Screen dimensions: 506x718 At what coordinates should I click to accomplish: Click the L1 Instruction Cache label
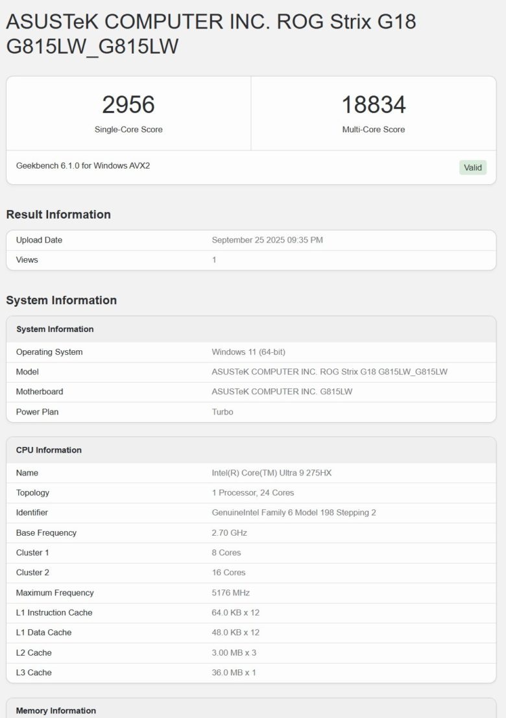point(54,613)
